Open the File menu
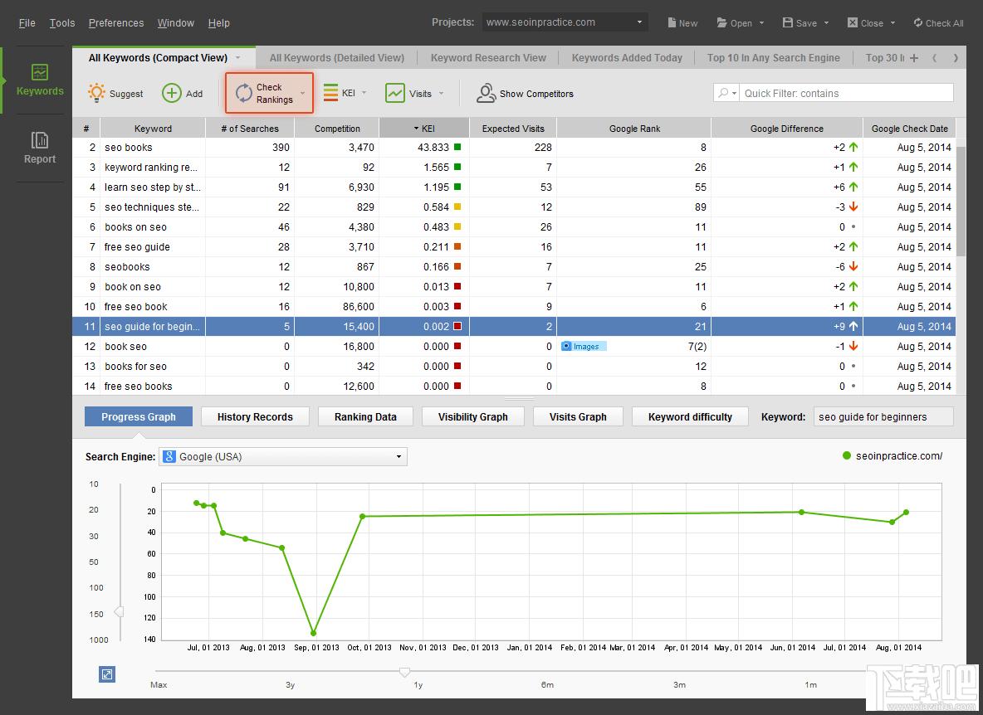This screenshot has height=715, width=983. click(x=27, y=23)
